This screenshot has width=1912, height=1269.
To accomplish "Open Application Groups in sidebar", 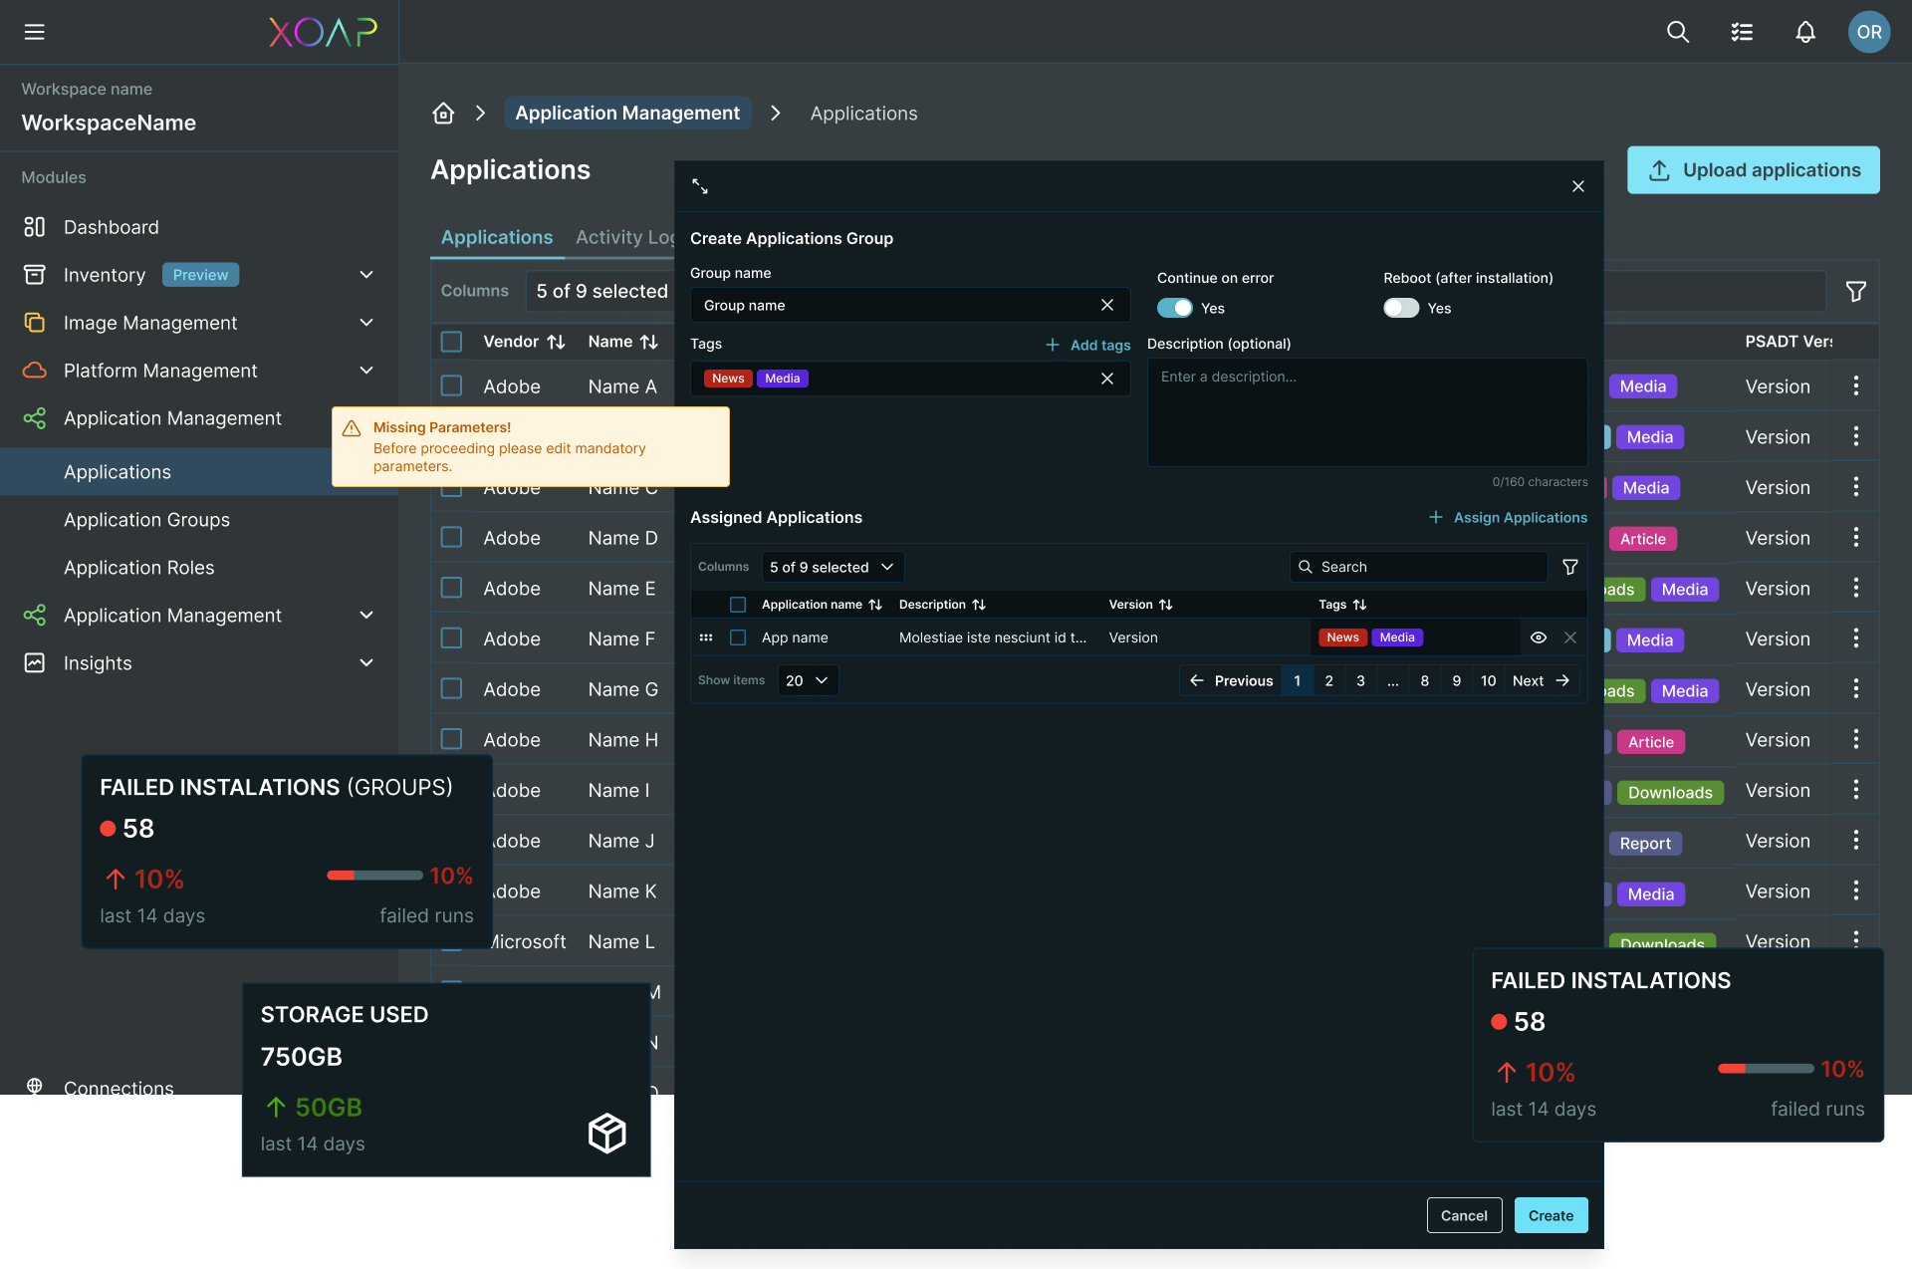I will 146,520.
